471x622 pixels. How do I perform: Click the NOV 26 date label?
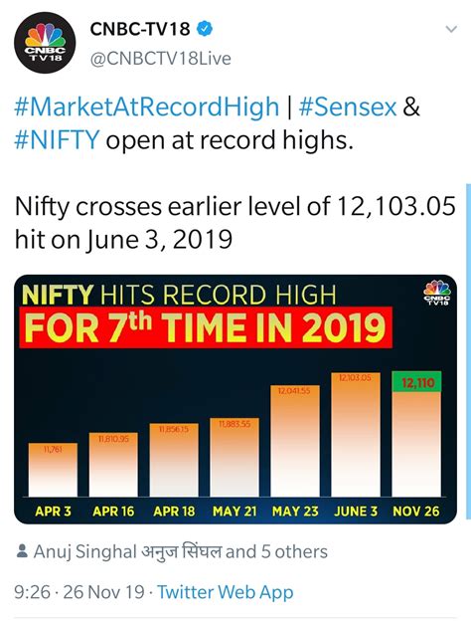point(416,511)
